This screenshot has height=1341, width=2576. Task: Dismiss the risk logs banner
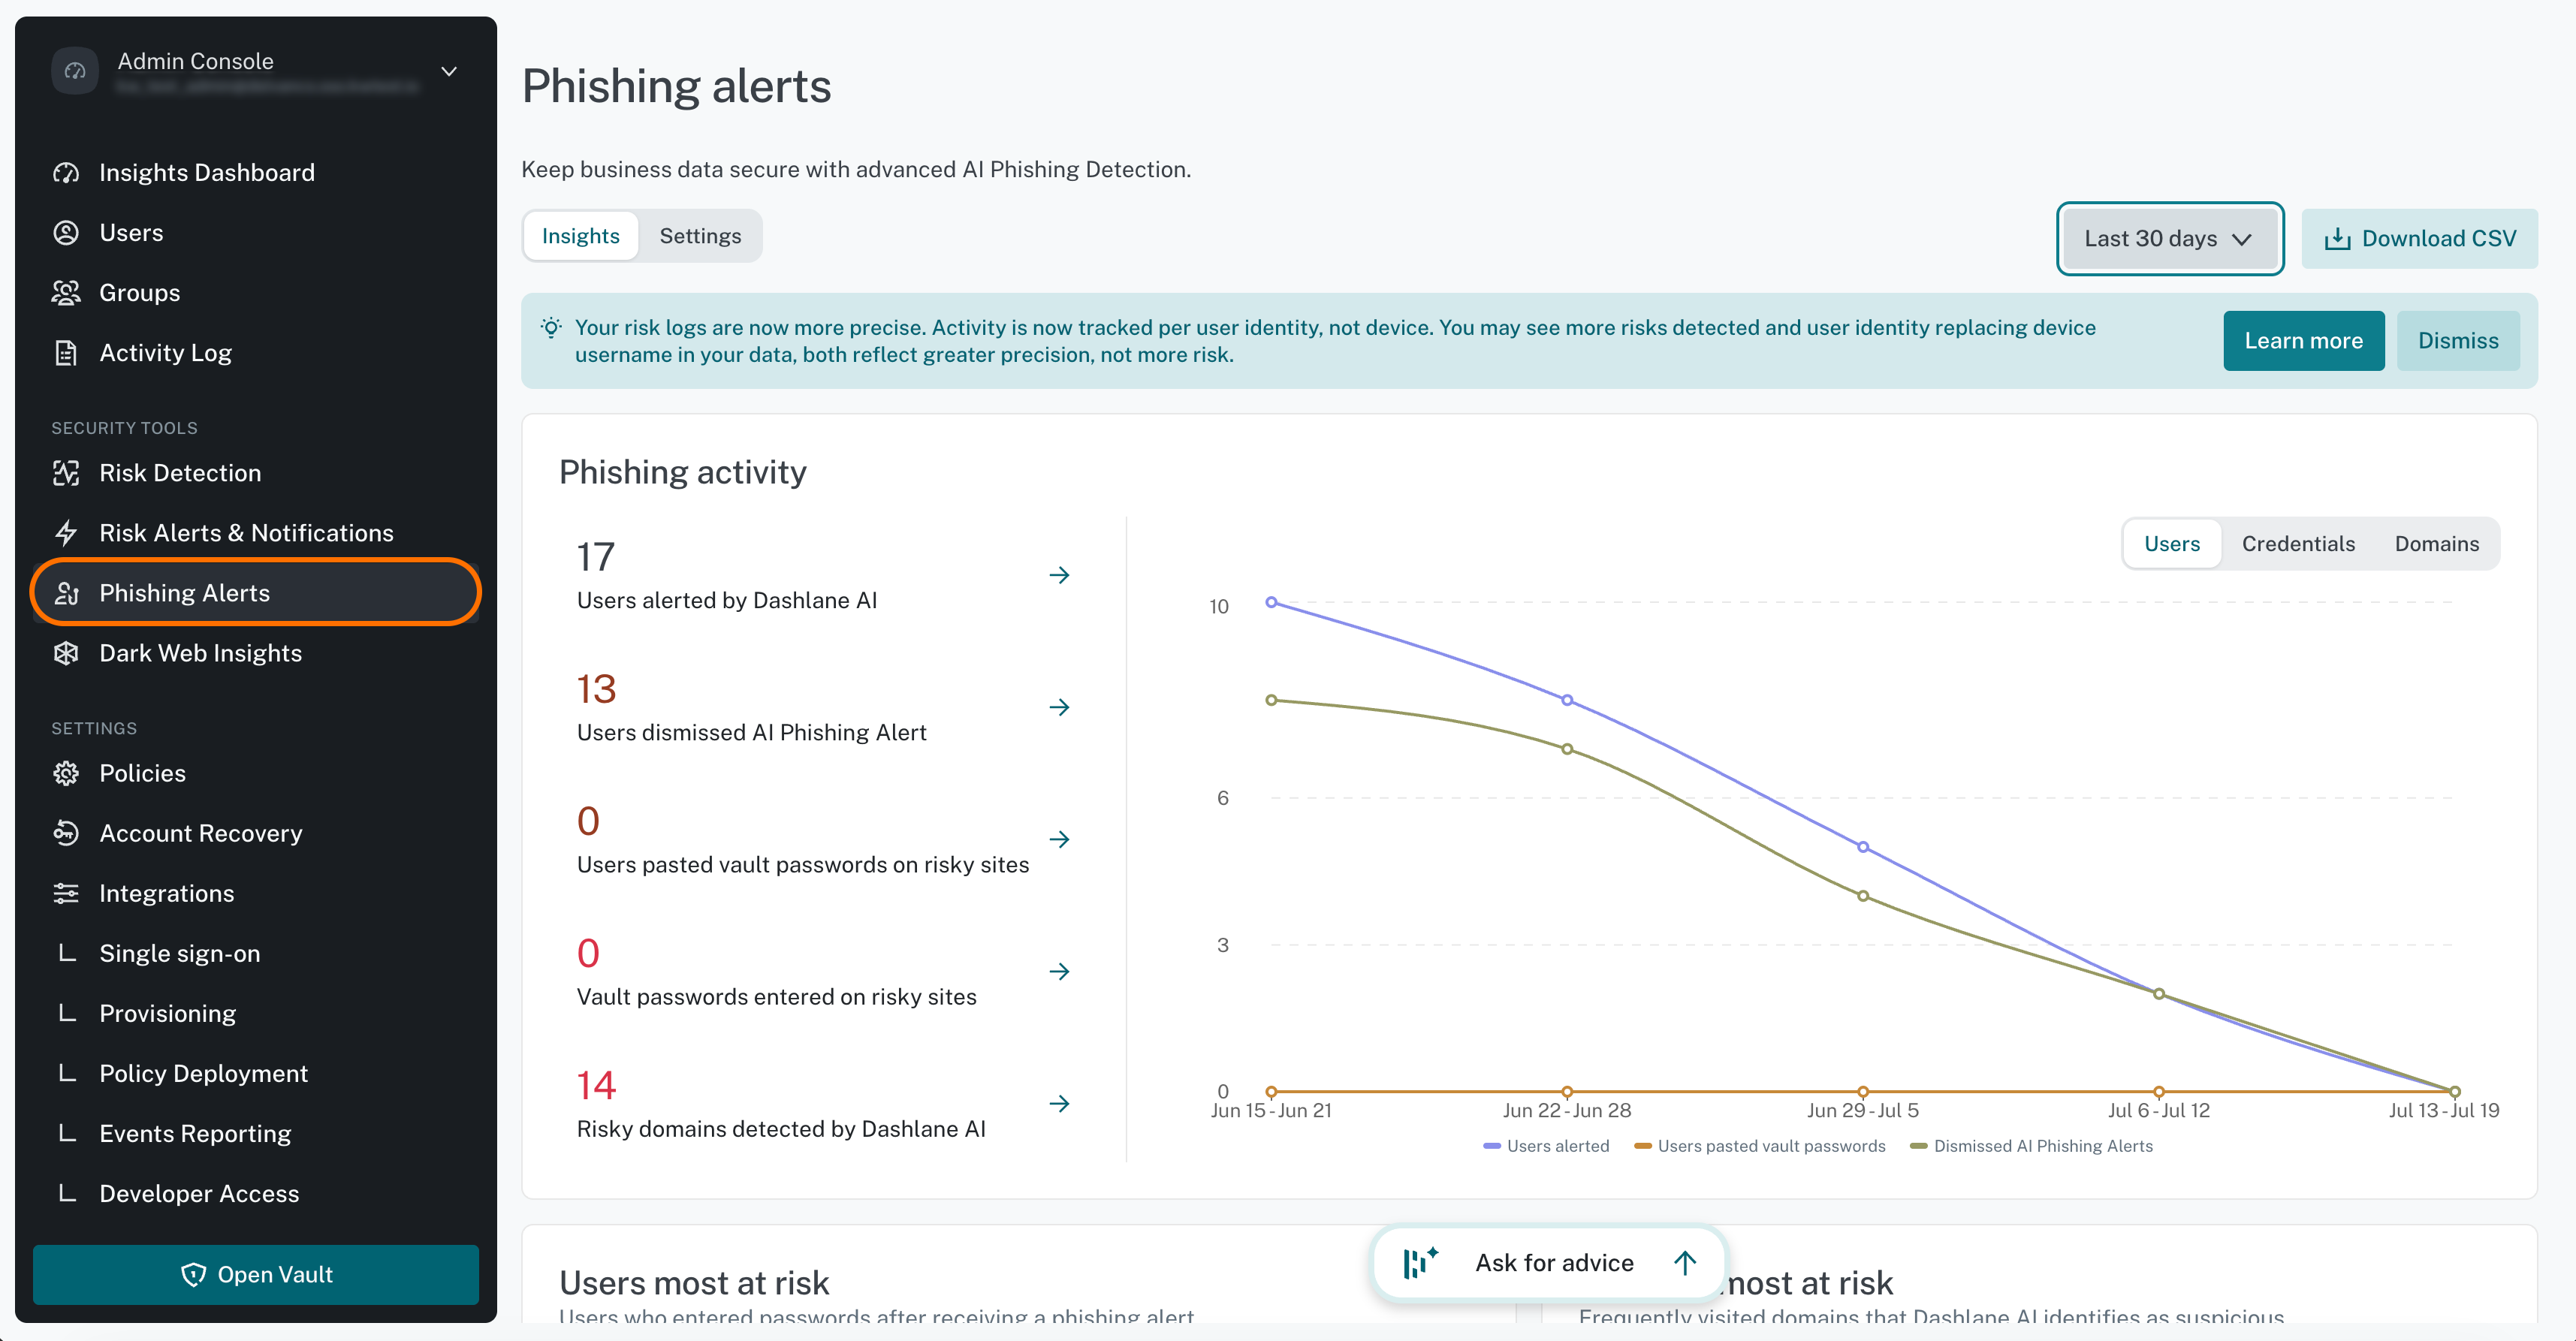tap(2457, 341)
